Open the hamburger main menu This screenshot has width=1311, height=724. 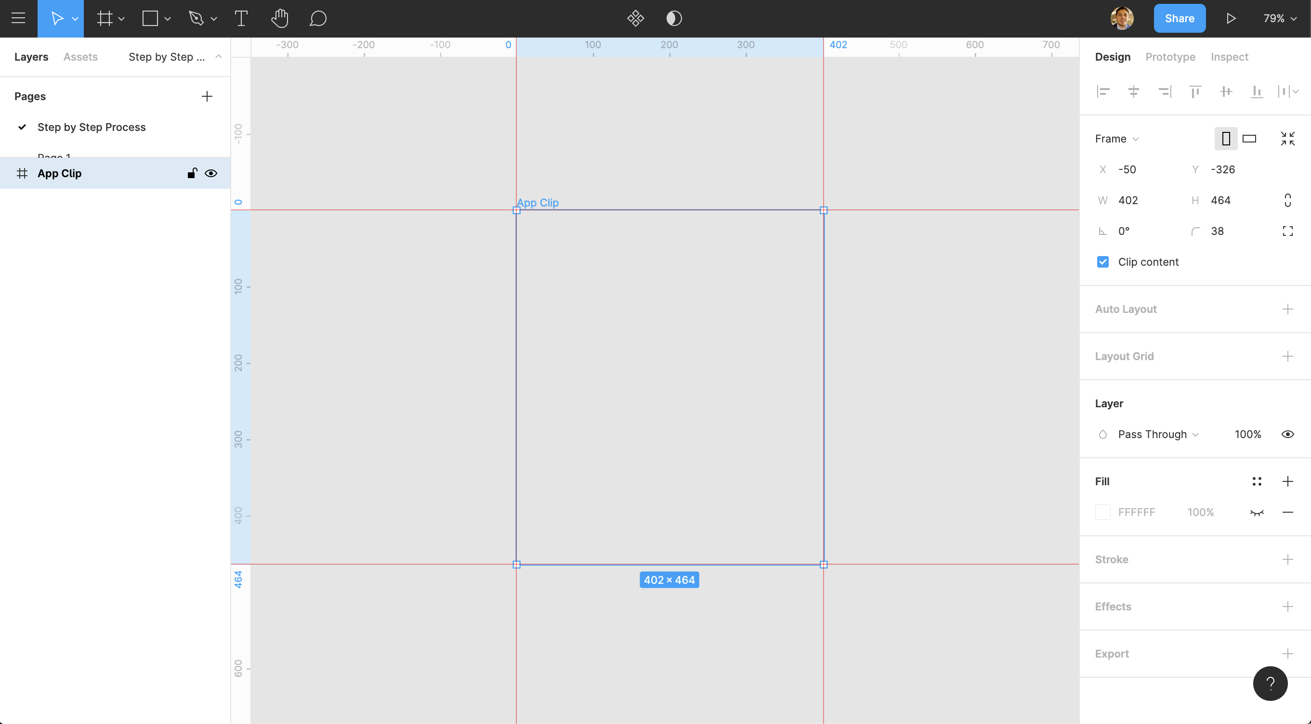click(x=18, y=19)
